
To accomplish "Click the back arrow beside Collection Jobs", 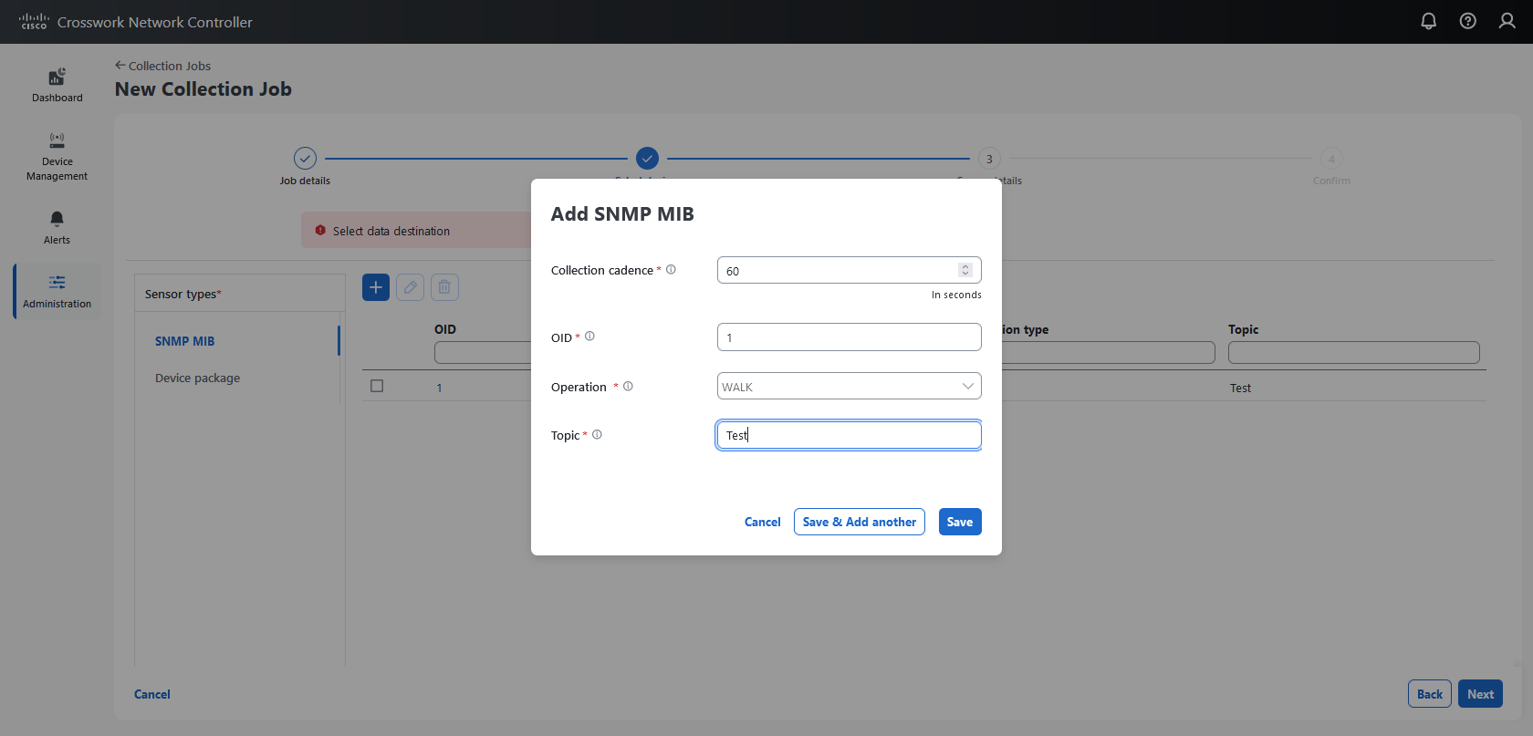I will coord(120,65).
